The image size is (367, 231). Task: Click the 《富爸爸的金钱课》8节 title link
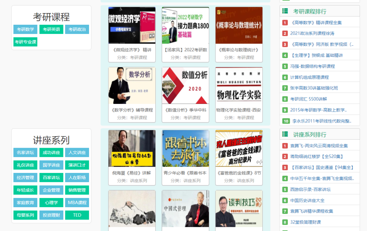click(x=239, y=173)
